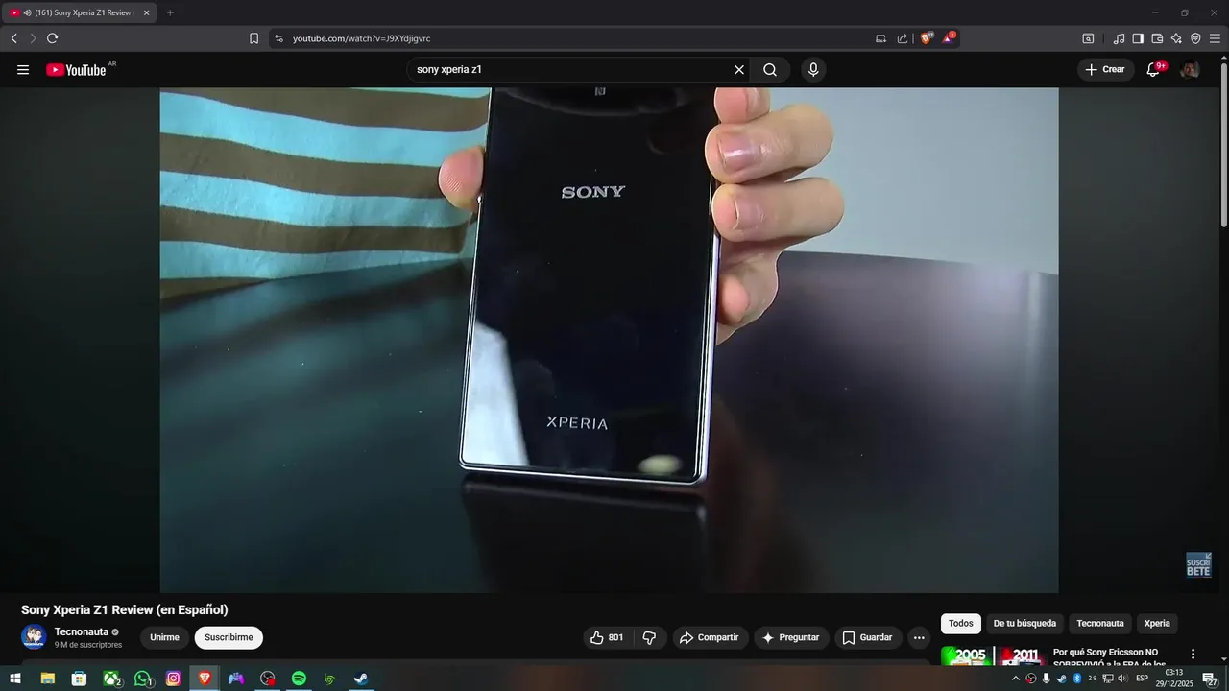Viewport: 1229px width, 691px height.
Task: Click the Crear button
Action: 1105,70
